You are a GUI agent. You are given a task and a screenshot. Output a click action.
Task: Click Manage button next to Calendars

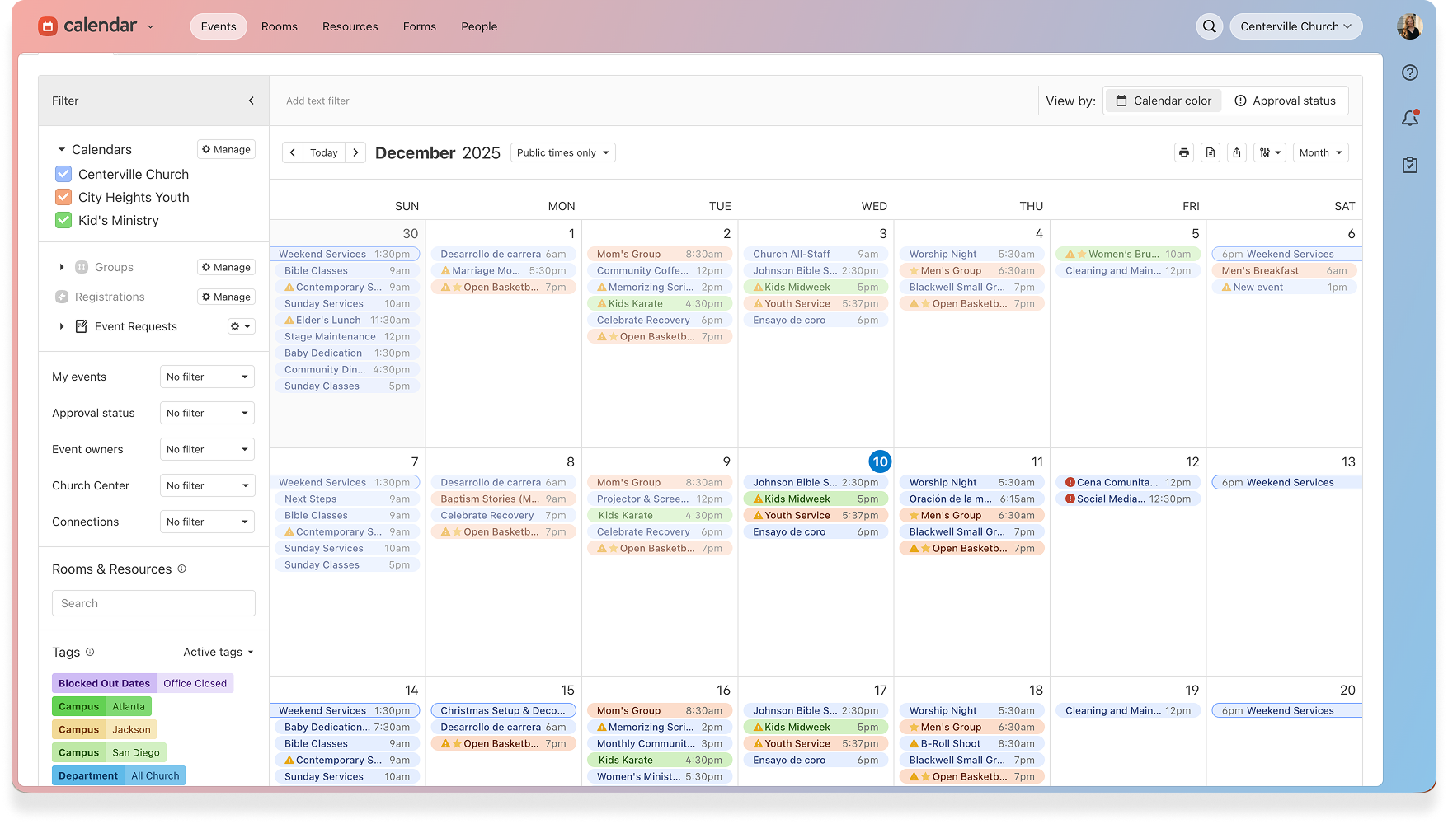click(226, 149)
